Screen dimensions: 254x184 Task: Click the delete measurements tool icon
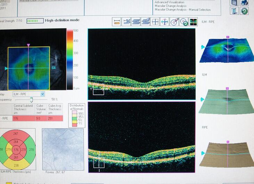126,22
